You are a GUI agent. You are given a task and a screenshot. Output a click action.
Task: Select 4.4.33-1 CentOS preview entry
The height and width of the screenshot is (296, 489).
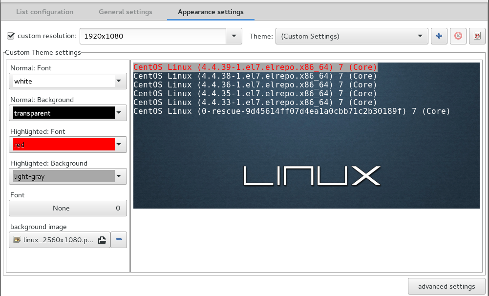[x=255, y=102]
